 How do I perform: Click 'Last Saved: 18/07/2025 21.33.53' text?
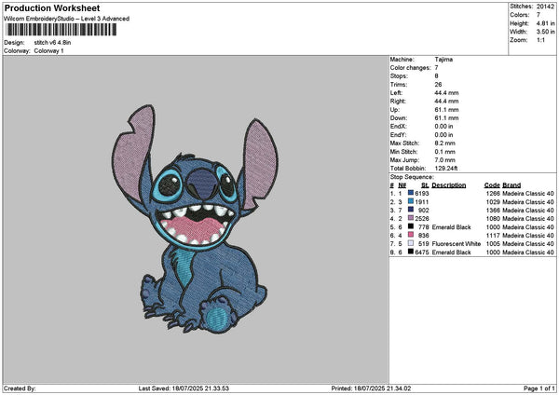coord(184,388)
